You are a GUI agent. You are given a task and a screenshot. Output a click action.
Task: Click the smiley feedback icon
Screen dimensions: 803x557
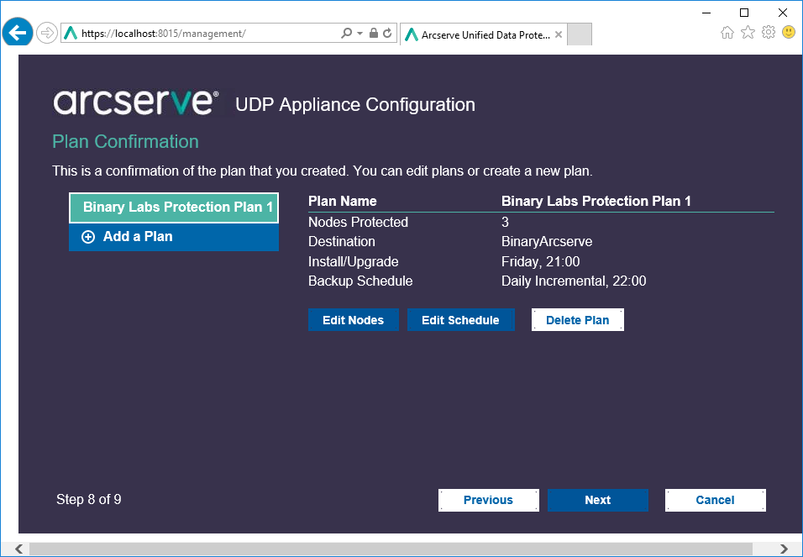788,34
